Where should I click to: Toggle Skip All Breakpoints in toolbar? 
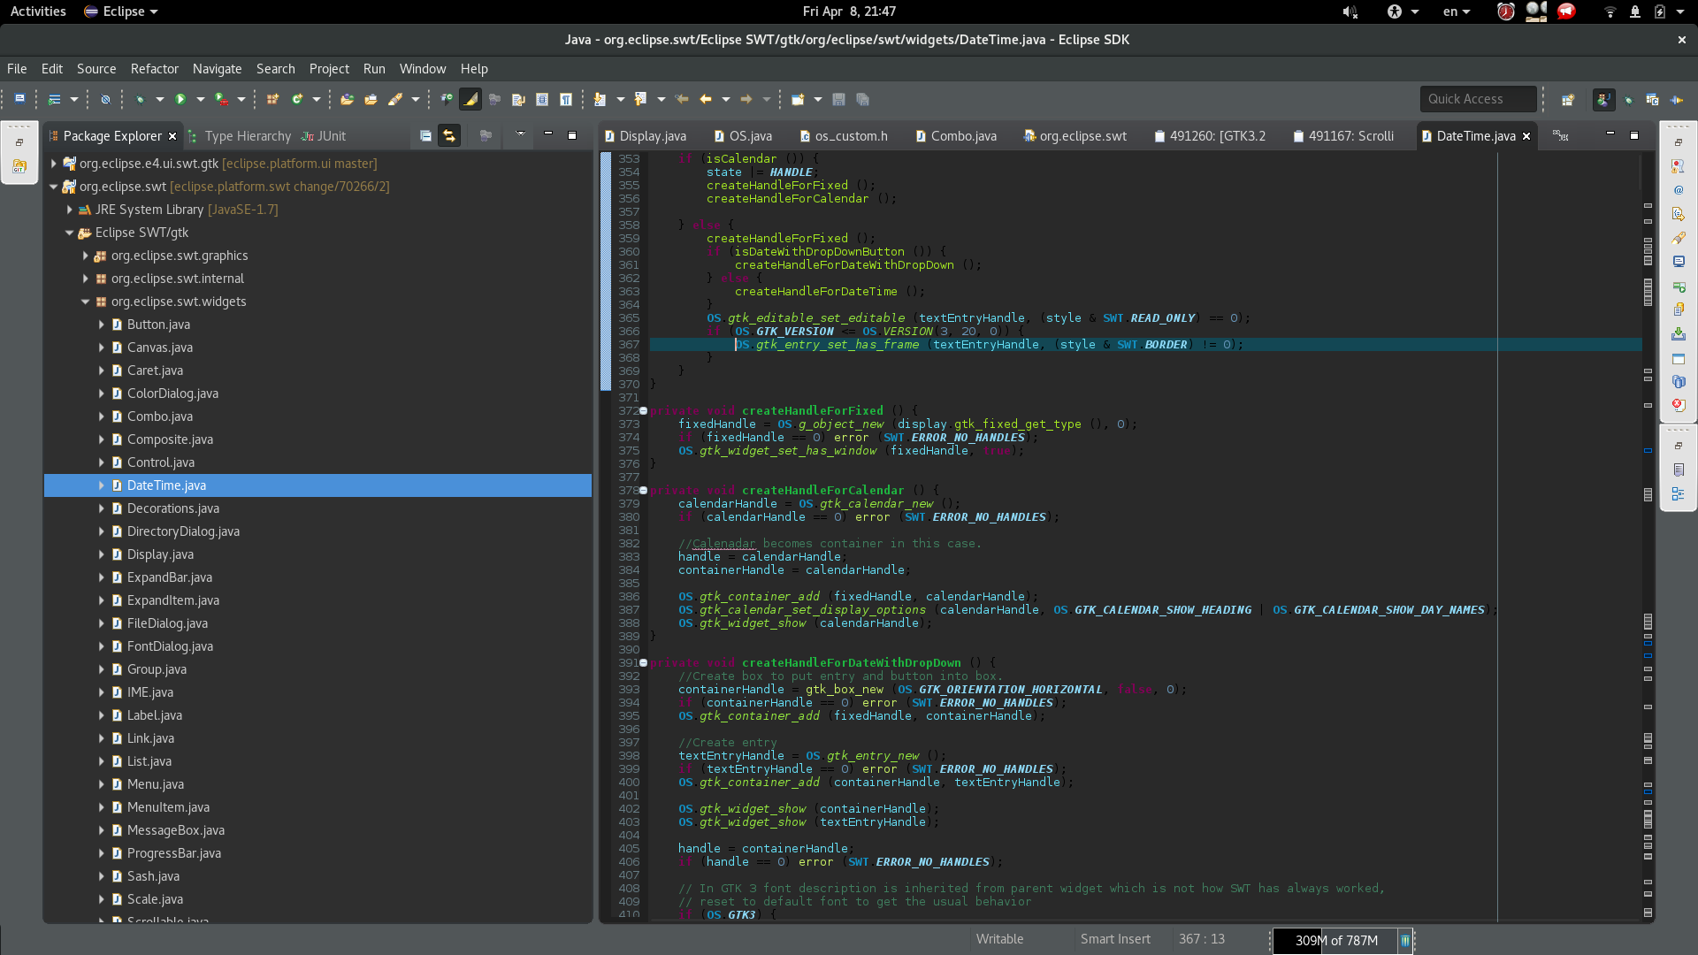105,99
